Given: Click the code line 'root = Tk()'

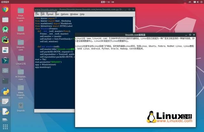Looking at the screenshot, I should coord(40,59).
